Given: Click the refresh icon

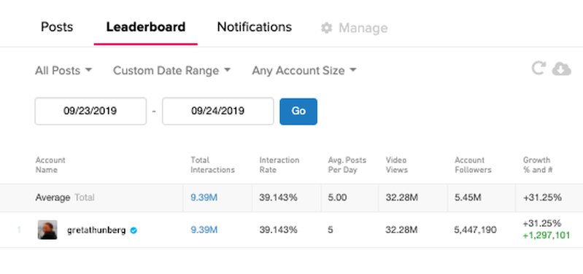Looking at the screenshot, I should [x=538, y=68].
